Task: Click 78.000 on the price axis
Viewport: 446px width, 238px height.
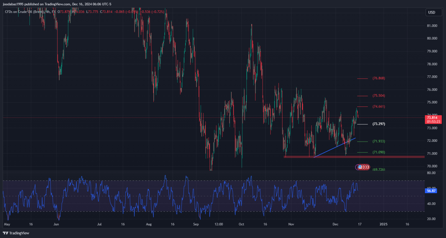Action: pos(432,64)
